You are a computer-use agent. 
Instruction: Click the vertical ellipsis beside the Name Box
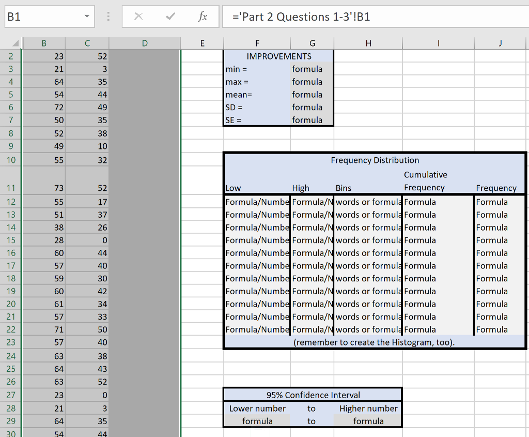coord(108,16)
